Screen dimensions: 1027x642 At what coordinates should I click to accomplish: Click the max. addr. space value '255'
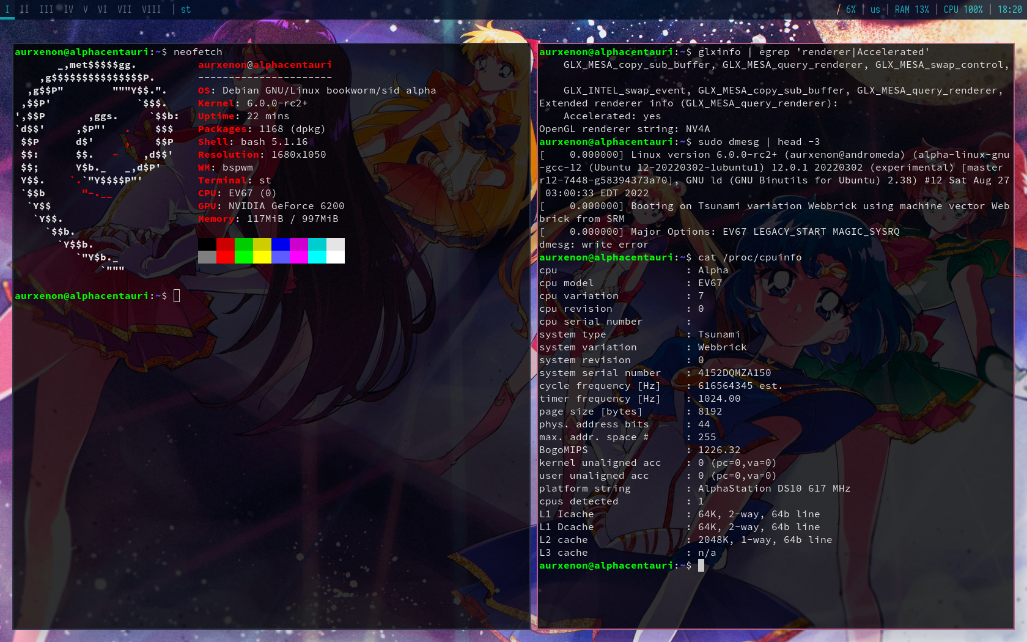click(x=707, y=437)
